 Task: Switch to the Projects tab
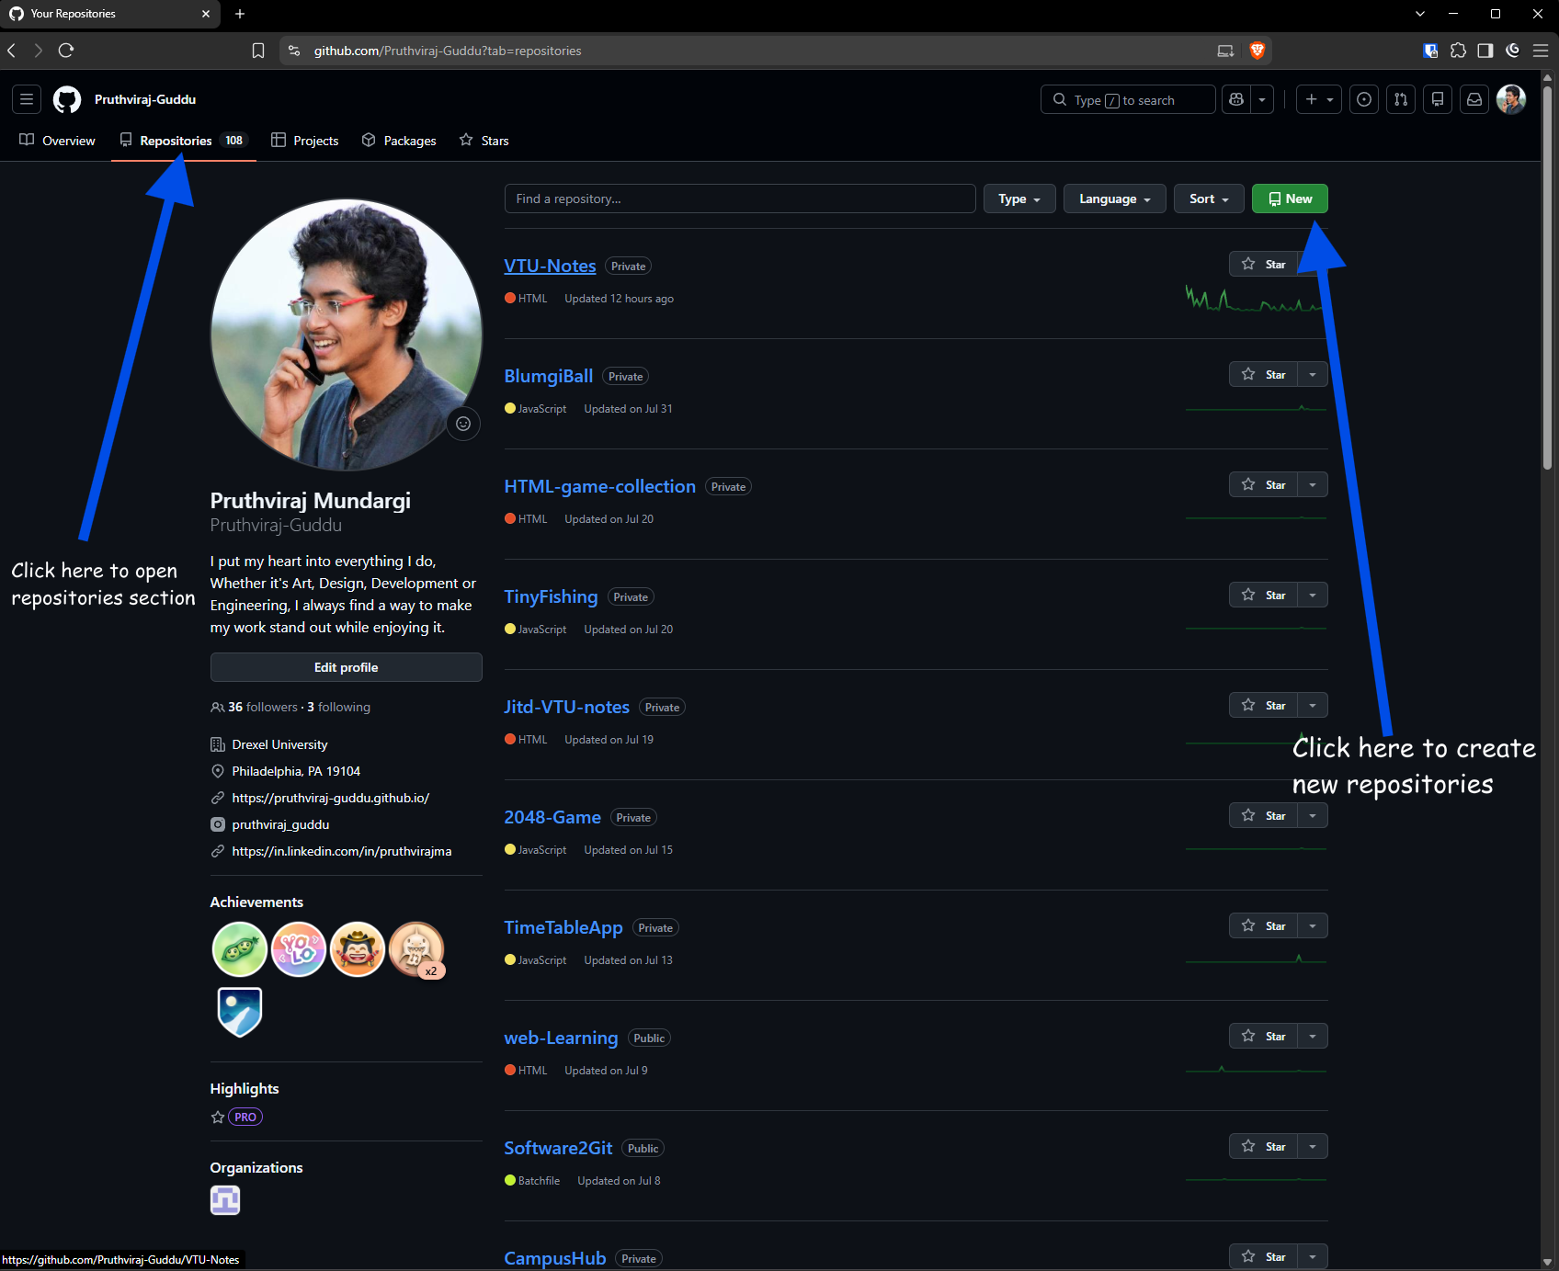point(305,141)
